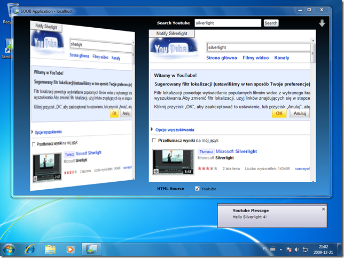
Task: Click the right panel vertical scrollbar thumb
Action: (x=313, y=53)
